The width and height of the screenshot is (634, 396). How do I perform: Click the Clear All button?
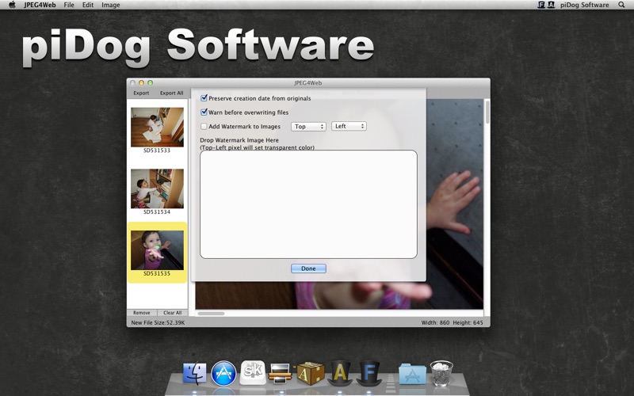point(172,313)
